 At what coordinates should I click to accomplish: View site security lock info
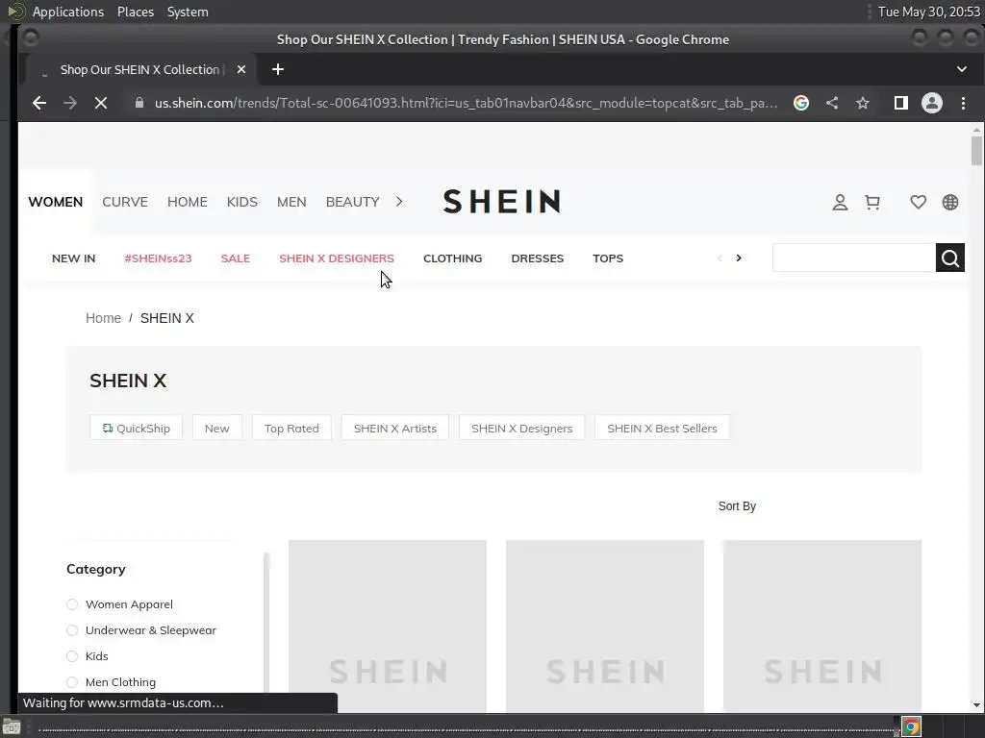click(x=139, y=103)
